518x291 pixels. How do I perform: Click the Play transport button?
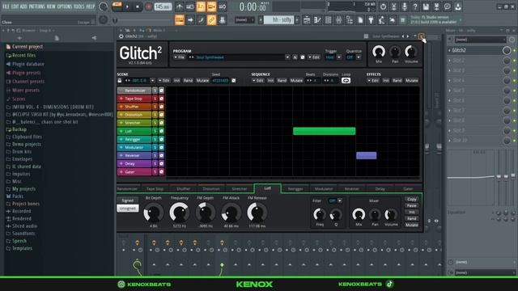128,6
